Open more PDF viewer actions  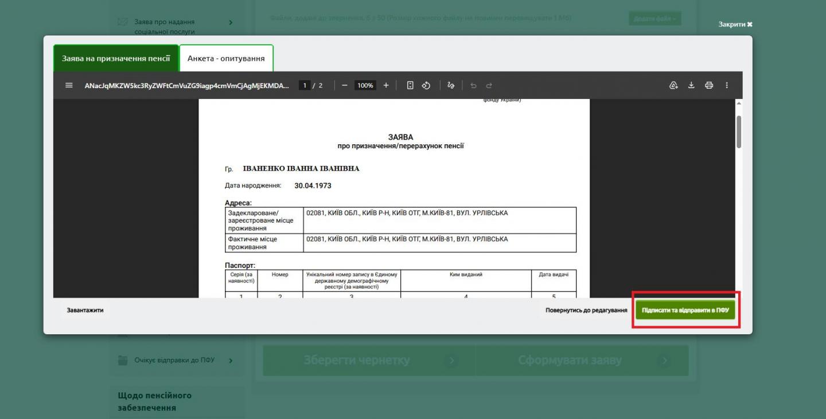click(727, 85)
